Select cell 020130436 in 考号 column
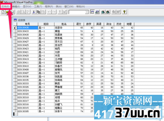 (x=28, y=28)
